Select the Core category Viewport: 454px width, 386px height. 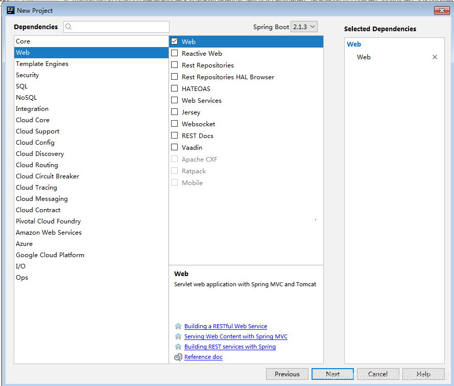pyautogui.click(x=91, y=41)
